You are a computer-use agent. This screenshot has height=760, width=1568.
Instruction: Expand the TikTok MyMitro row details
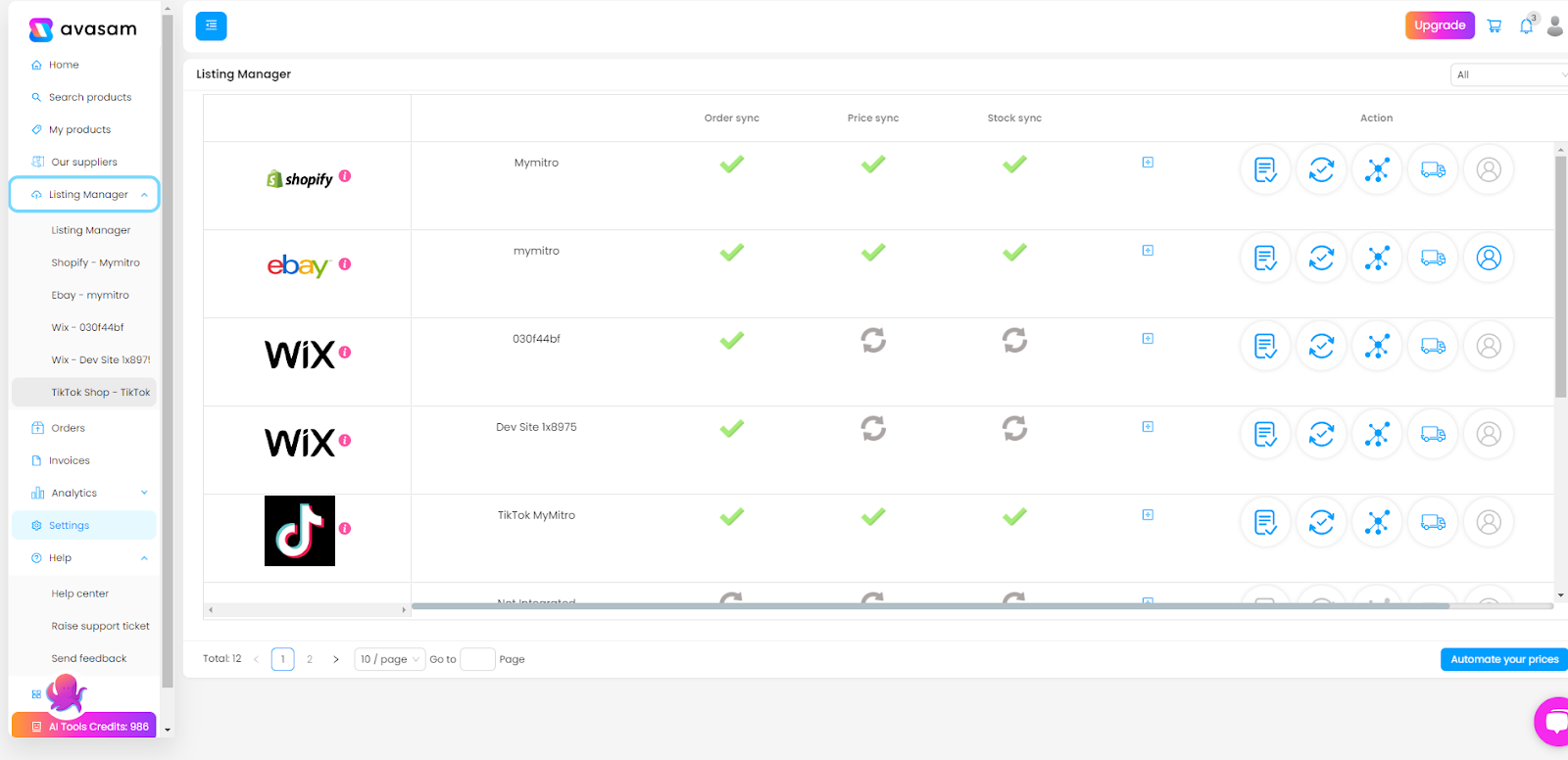pyautogui.click(x=1148, y=515)
